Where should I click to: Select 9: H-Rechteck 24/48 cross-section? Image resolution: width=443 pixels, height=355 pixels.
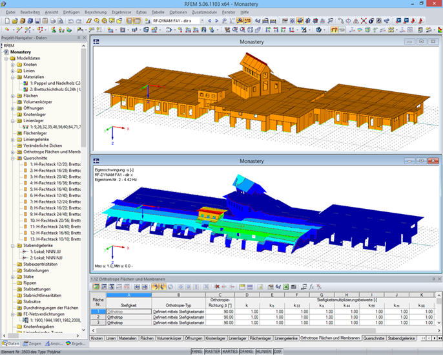click(x=55, y=214)
